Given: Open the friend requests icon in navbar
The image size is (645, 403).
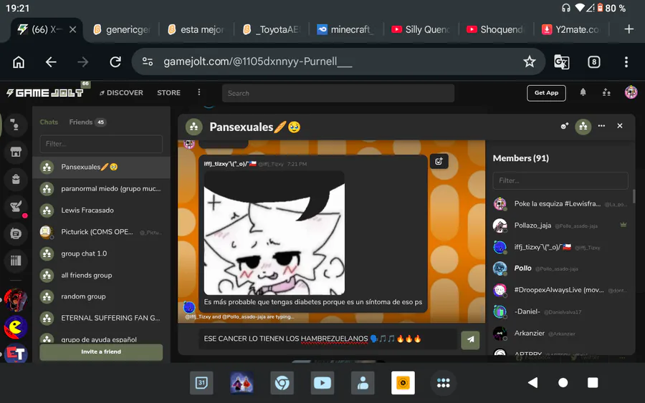Looking at the screenshot, I should click(x=606, y=92).
